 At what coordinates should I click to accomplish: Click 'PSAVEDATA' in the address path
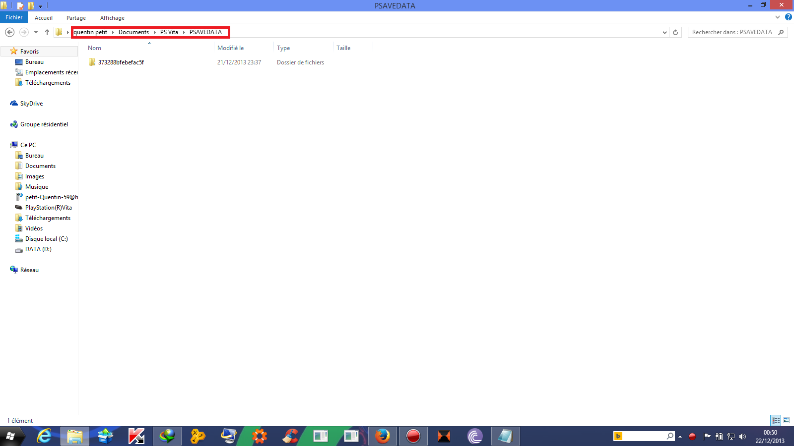pos(205,32)
